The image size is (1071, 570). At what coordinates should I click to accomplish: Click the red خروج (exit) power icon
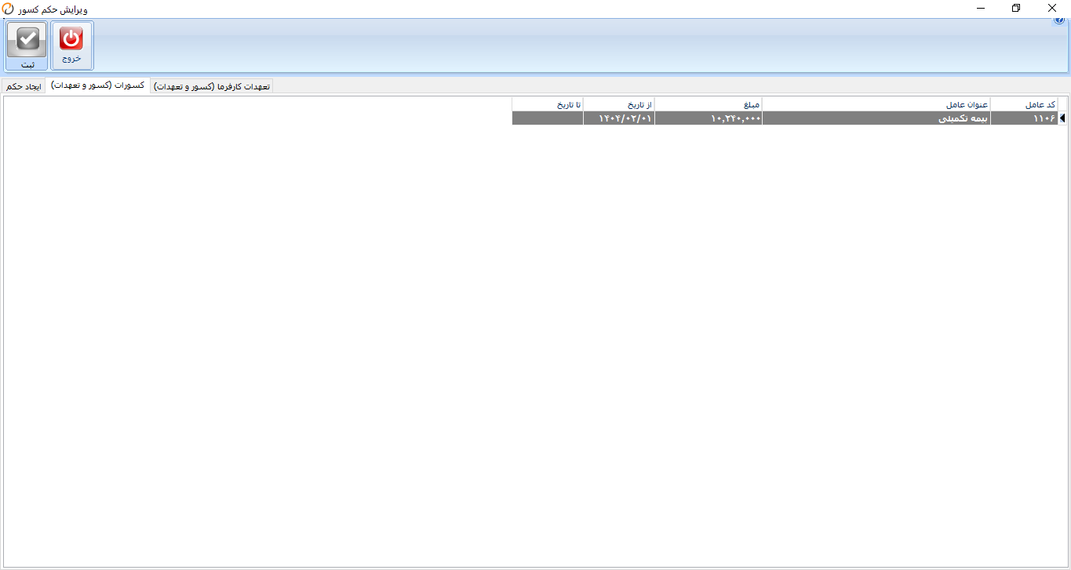coord(71,38)
